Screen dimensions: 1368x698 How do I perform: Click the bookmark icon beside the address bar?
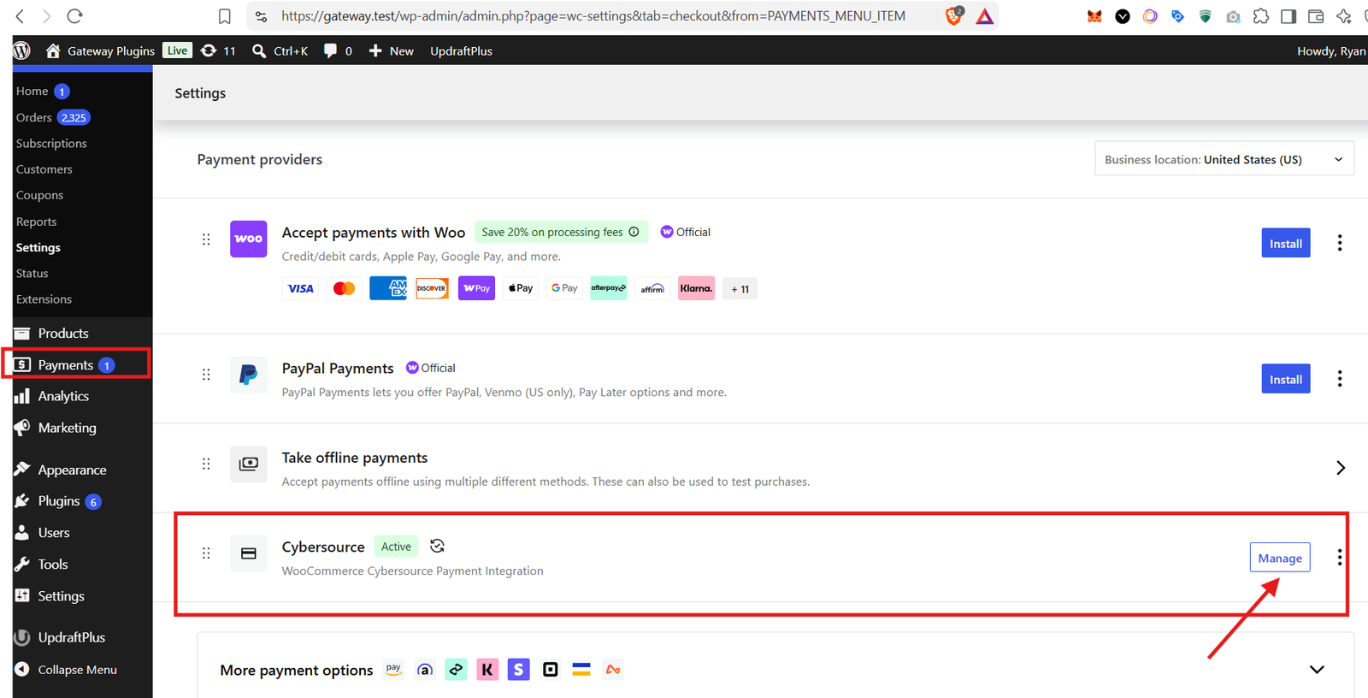[224, 16]
